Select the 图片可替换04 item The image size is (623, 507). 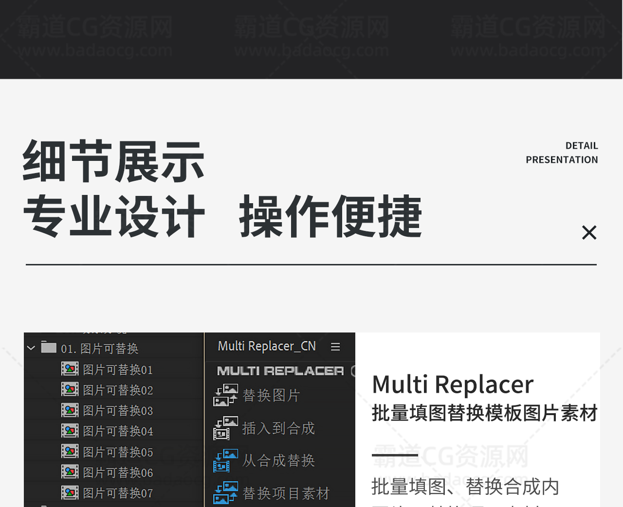click(x=118, y=431)
